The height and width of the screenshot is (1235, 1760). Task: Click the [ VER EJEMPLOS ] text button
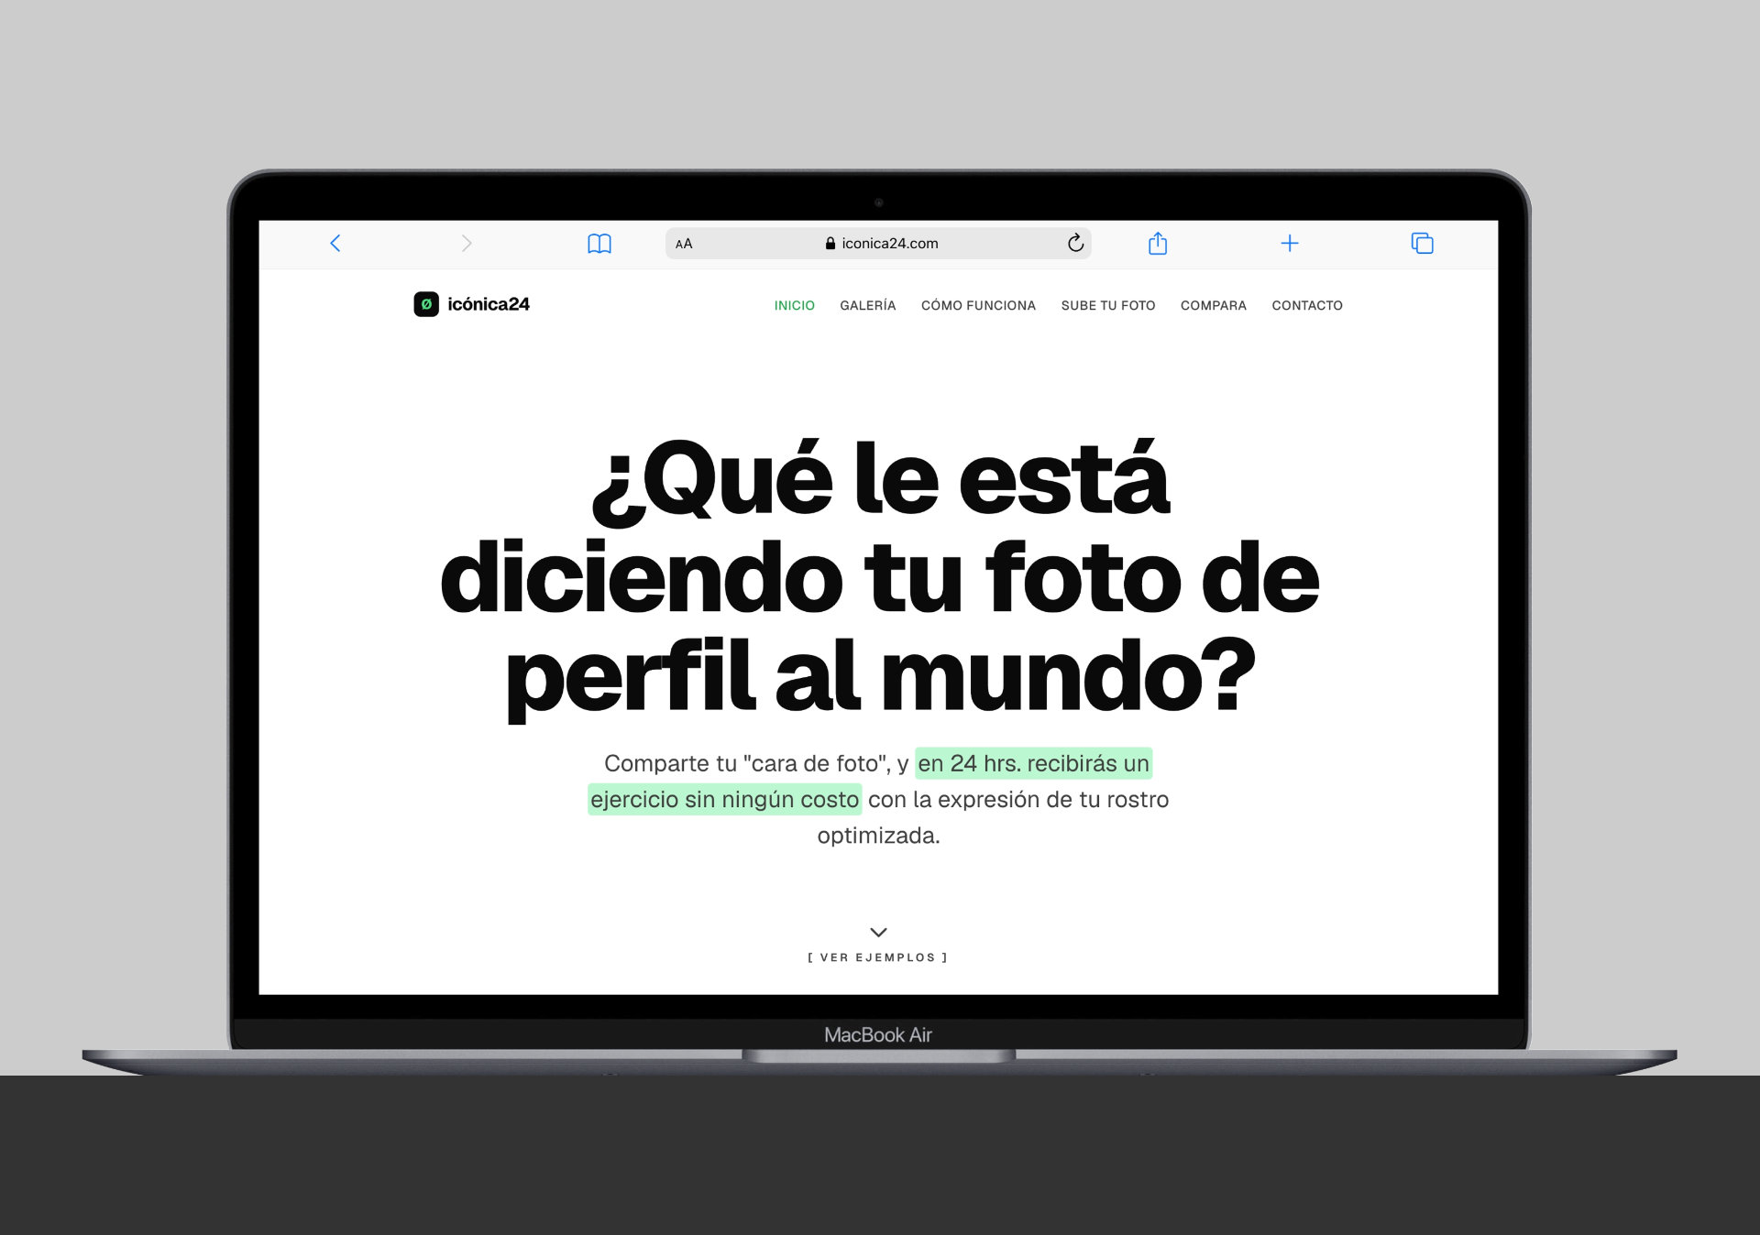click(x=878, y=957)
